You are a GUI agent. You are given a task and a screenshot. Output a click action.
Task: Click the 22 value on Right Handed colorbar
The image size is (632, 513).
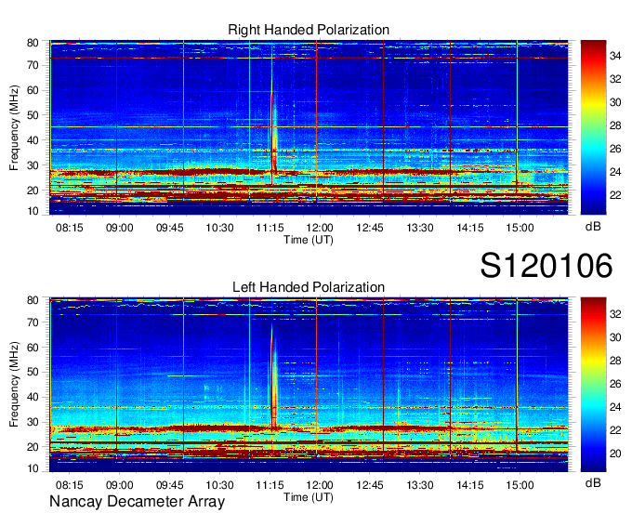click(615, 195)
